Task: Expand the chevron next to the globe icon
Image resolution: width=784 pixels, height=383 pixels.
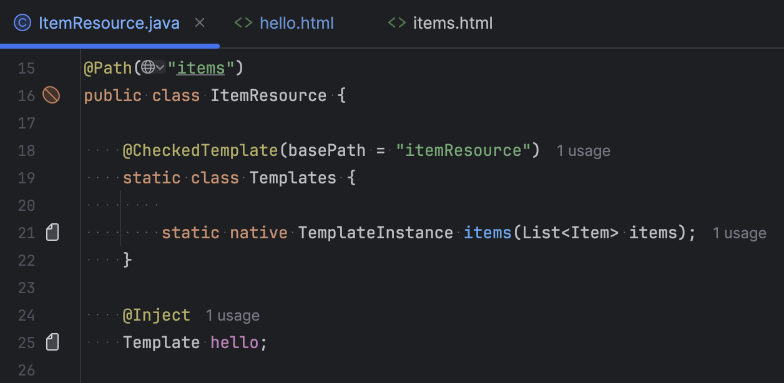Action: pyautogui.click(x=159, y=67)
